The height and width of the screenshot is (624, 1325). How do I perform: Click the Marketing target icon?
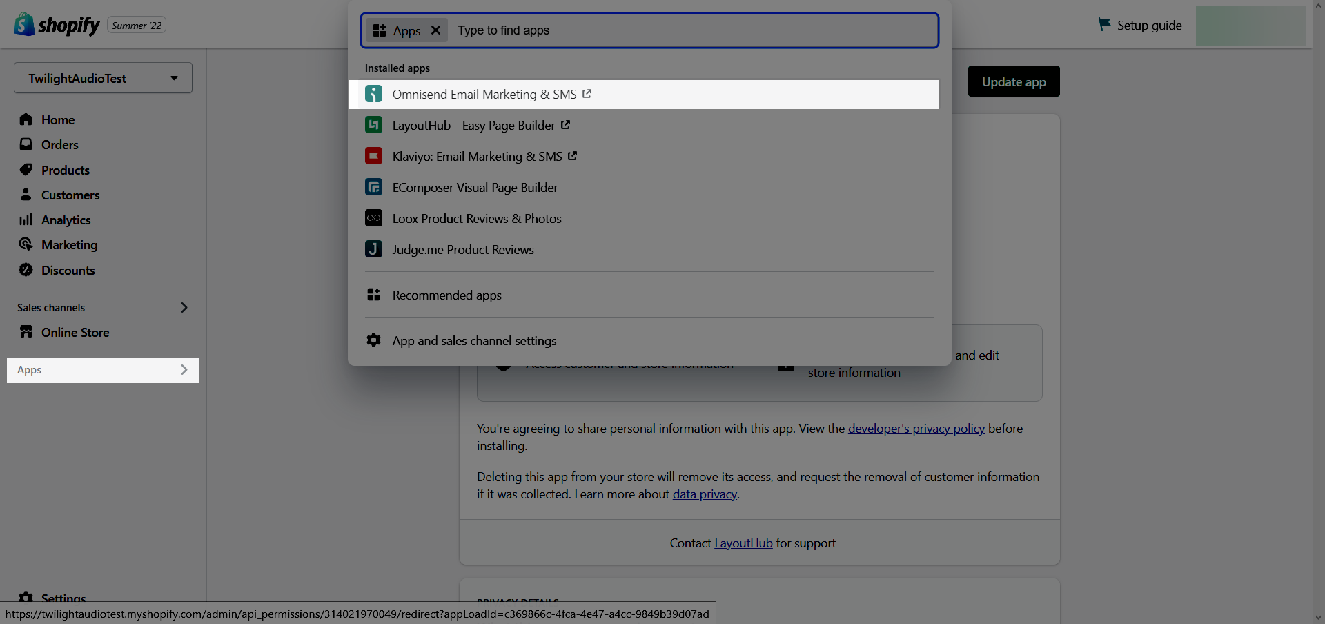[x=26, y=244]
